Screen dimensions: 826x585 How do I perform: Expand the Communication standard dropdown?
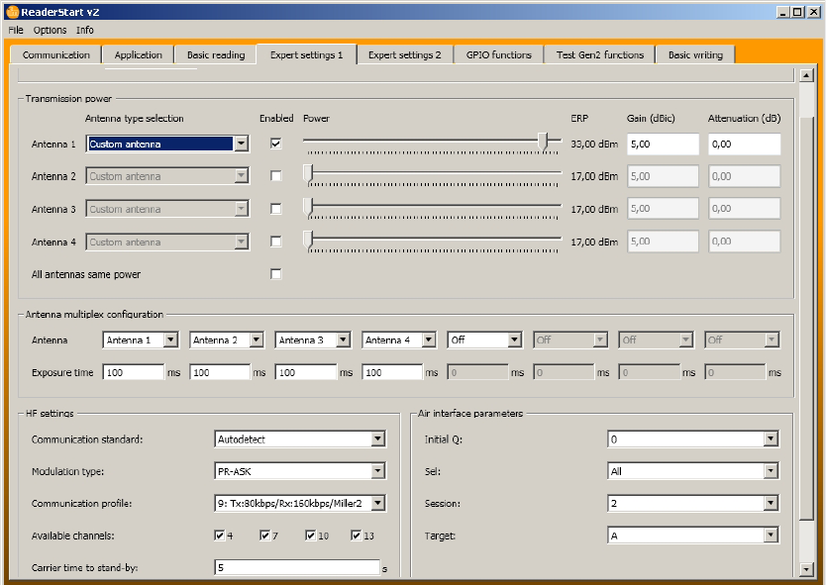point(377,439)
